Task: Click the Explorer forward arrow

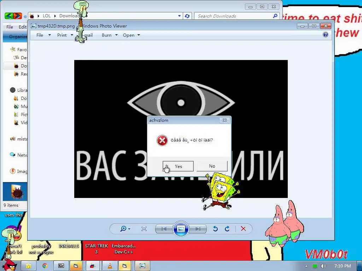Action: [x=18, y=16]
